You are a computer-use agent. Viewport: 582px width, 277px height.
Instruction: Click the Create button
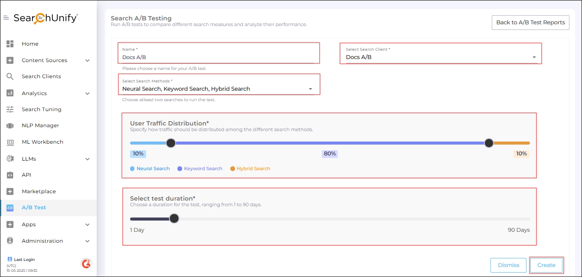point(546,265)
